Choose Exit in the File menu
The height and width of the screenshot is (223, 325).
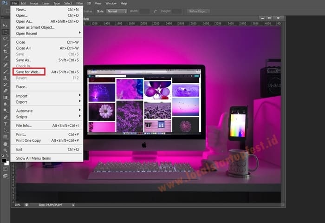[47, 149]
